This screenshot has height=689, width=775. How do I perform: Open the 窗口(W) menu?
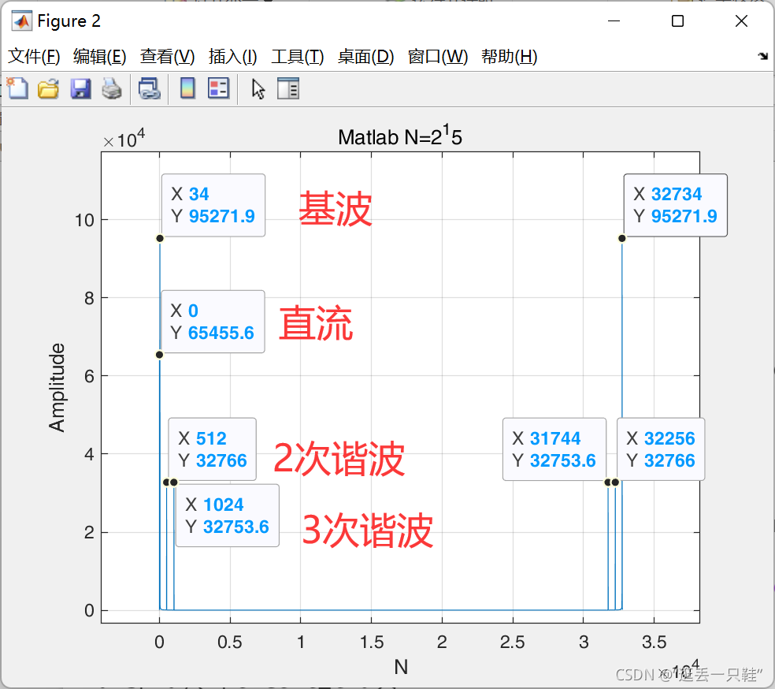click(438, 57)
